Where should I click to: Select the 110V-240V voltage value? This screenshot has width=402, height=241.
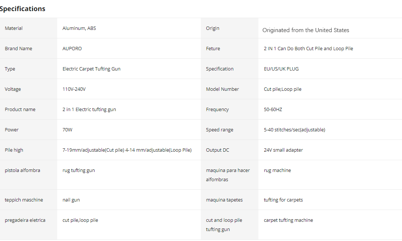pyautogui.click(x=74, y=89)
